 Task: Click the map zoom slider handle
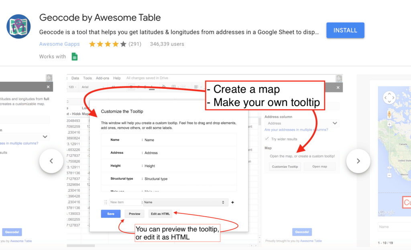389,168
